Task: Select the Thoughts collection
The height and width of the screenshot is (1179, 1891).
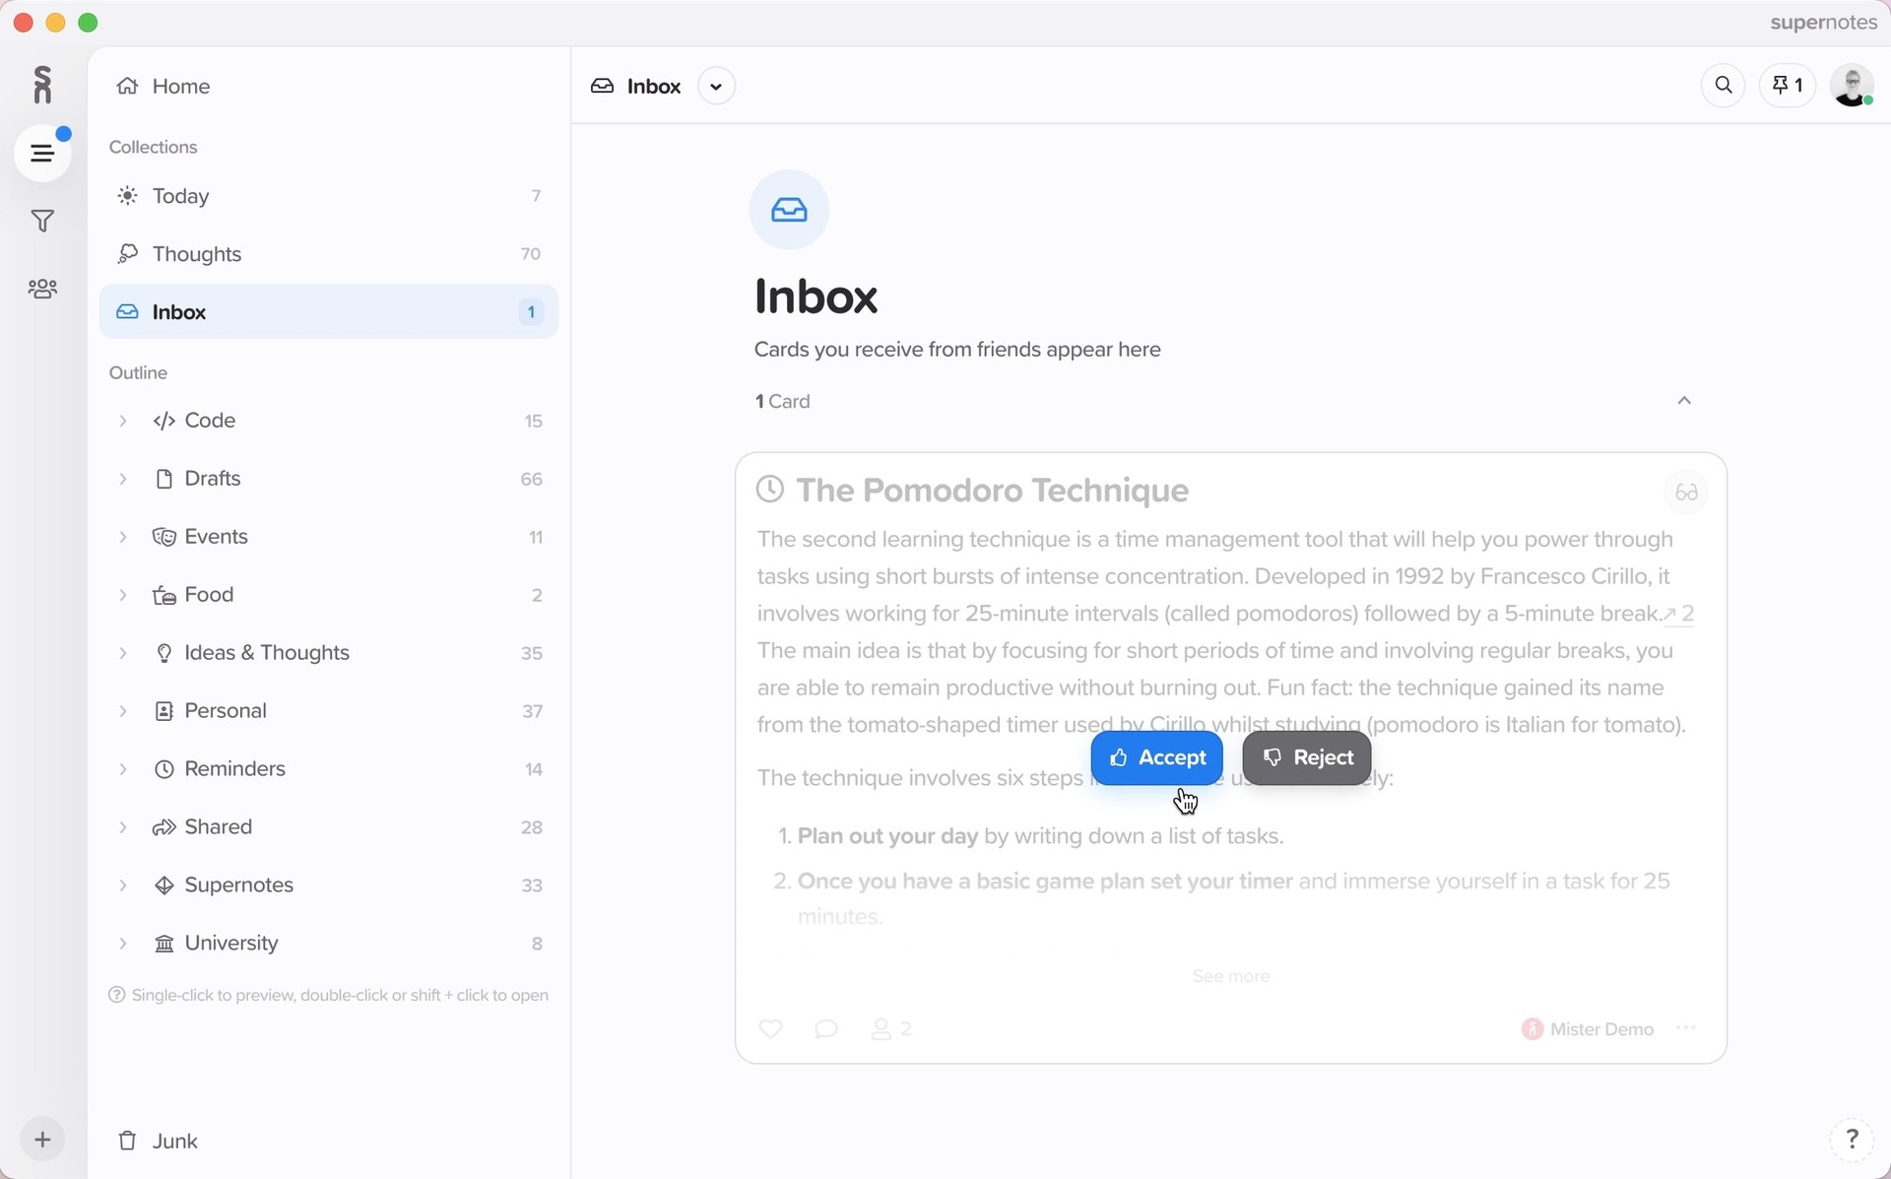Action: pyautogui.click(x=197, y=253)
